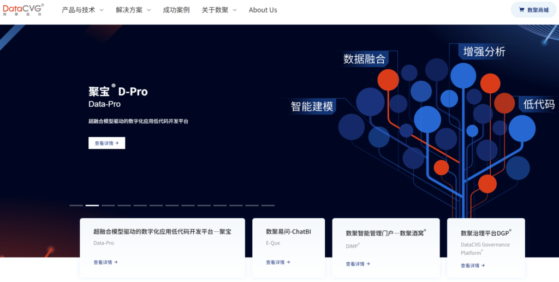This screenshot has height=282, width=559.
Task: Open the 数聚商城 shop button
Action: point(534,10)
